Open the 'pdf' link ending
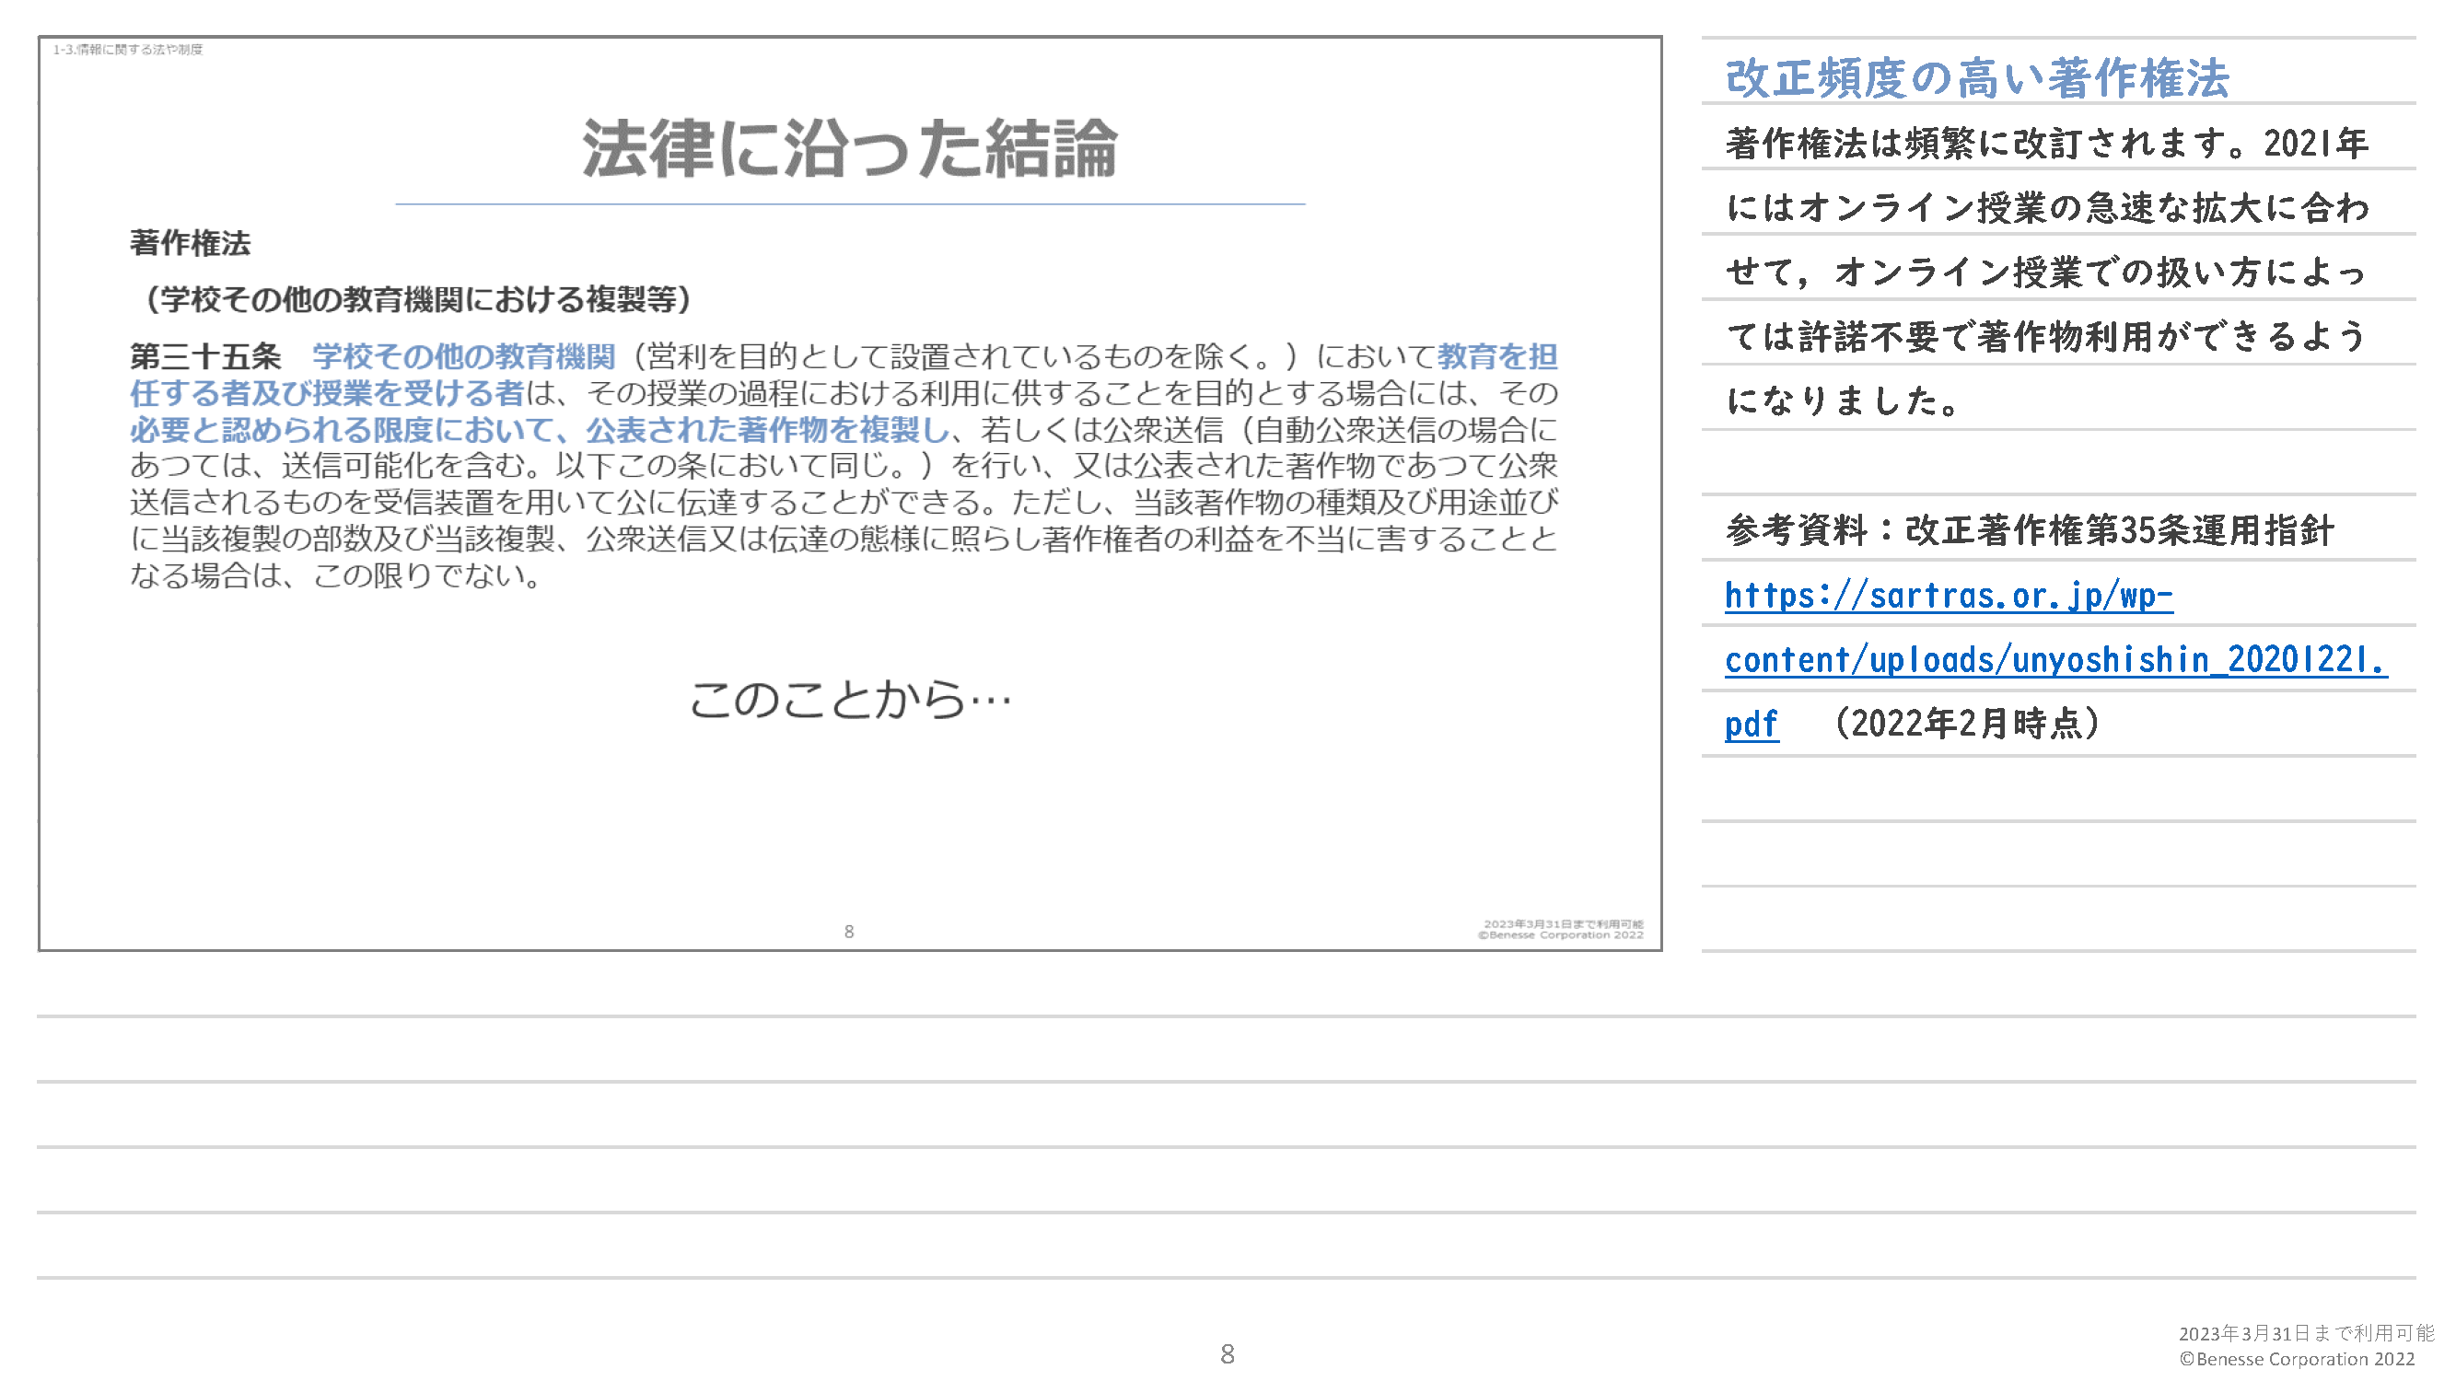 [x=1751, y=725]
